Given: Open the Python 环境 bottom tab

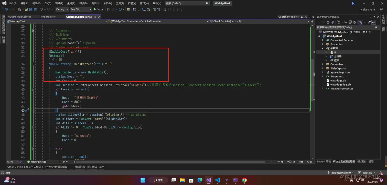Looking at the screenshot, I should point(324,161).
